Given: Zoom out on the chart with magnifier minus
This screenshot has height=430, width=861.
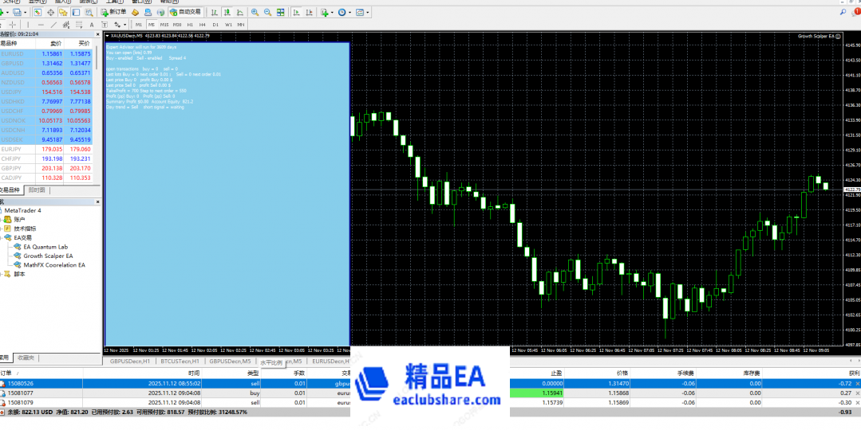Looking at the screenshot, I should click(x=267, y=12).
